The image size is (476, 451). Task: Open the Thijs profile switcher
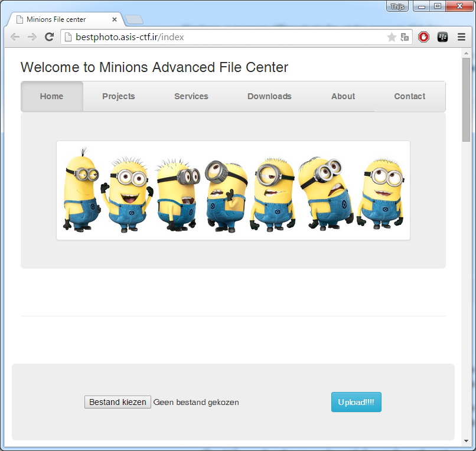click(397, 6)
